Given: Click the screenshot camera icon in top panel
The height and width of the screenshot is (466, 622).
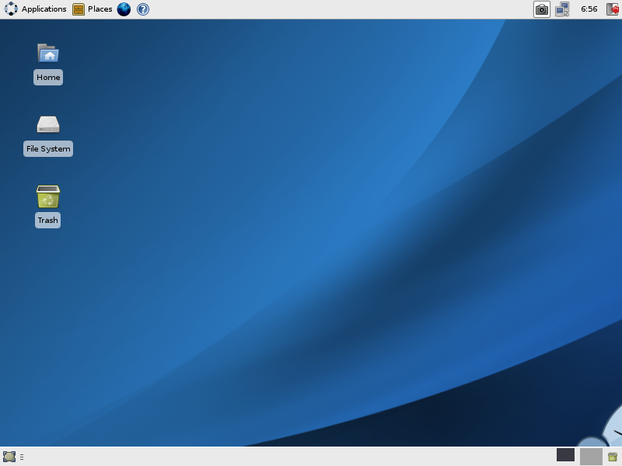Looking at the screenshot, I should (x=541, y=9).
